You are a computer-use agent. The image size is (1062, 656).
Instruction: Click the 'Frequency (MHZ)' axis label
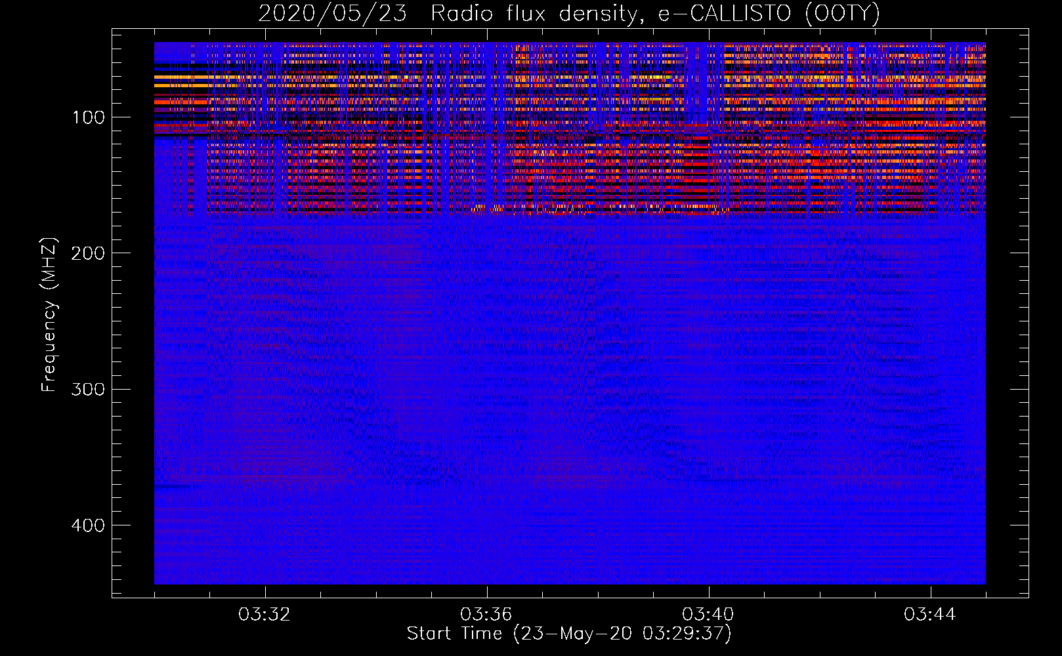click(49, 314)
